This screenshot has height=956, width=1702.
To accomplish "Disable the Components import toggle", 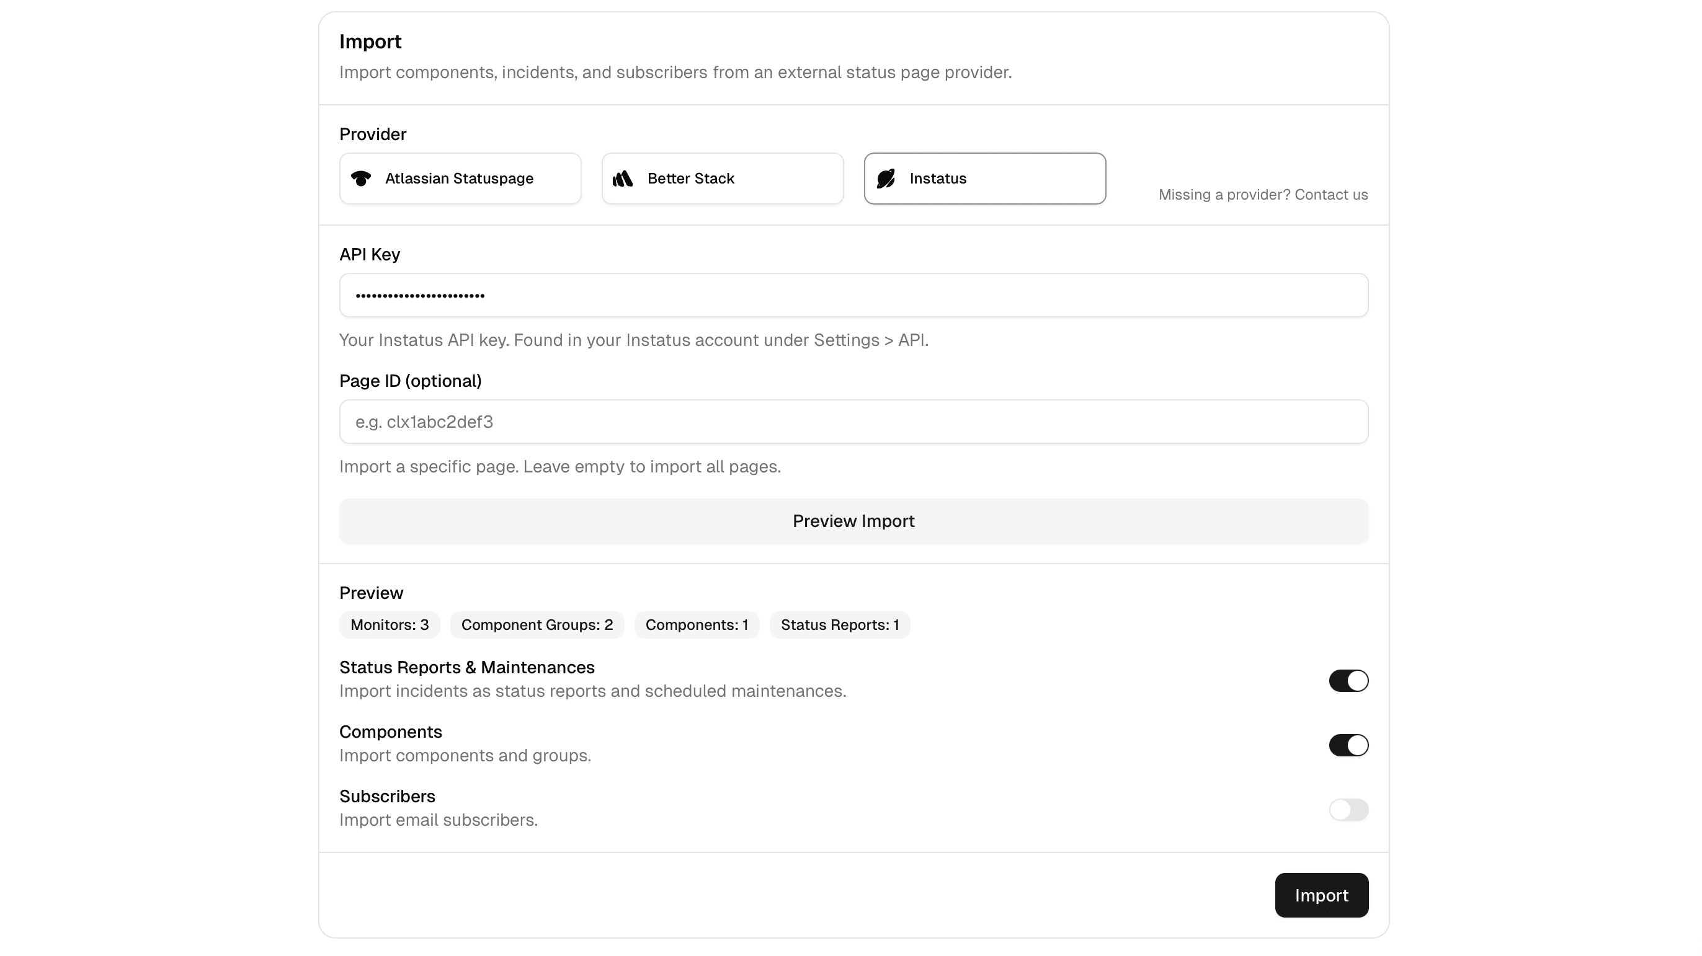I will coord(1348,745).
